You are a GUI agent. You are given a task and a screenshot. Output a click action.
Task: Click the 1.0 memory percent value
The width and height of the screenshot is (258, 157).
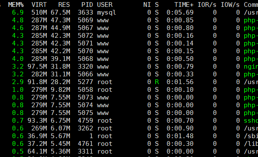point(18,90)
